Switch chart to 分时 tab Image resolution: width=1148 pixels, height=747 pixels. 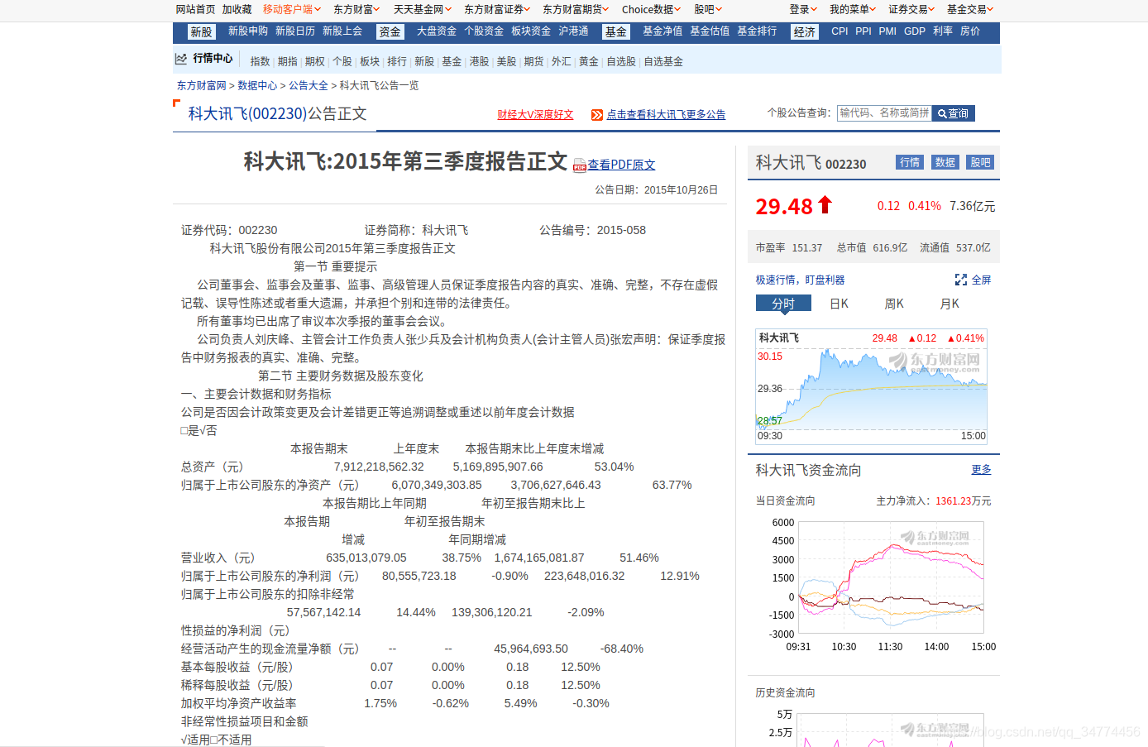click(782, 304)
